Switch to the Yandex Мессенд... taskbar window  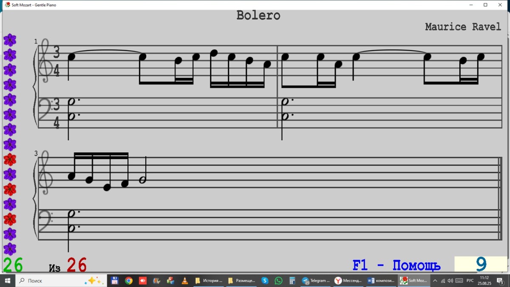pyautogui.click(x=348, y=281)
